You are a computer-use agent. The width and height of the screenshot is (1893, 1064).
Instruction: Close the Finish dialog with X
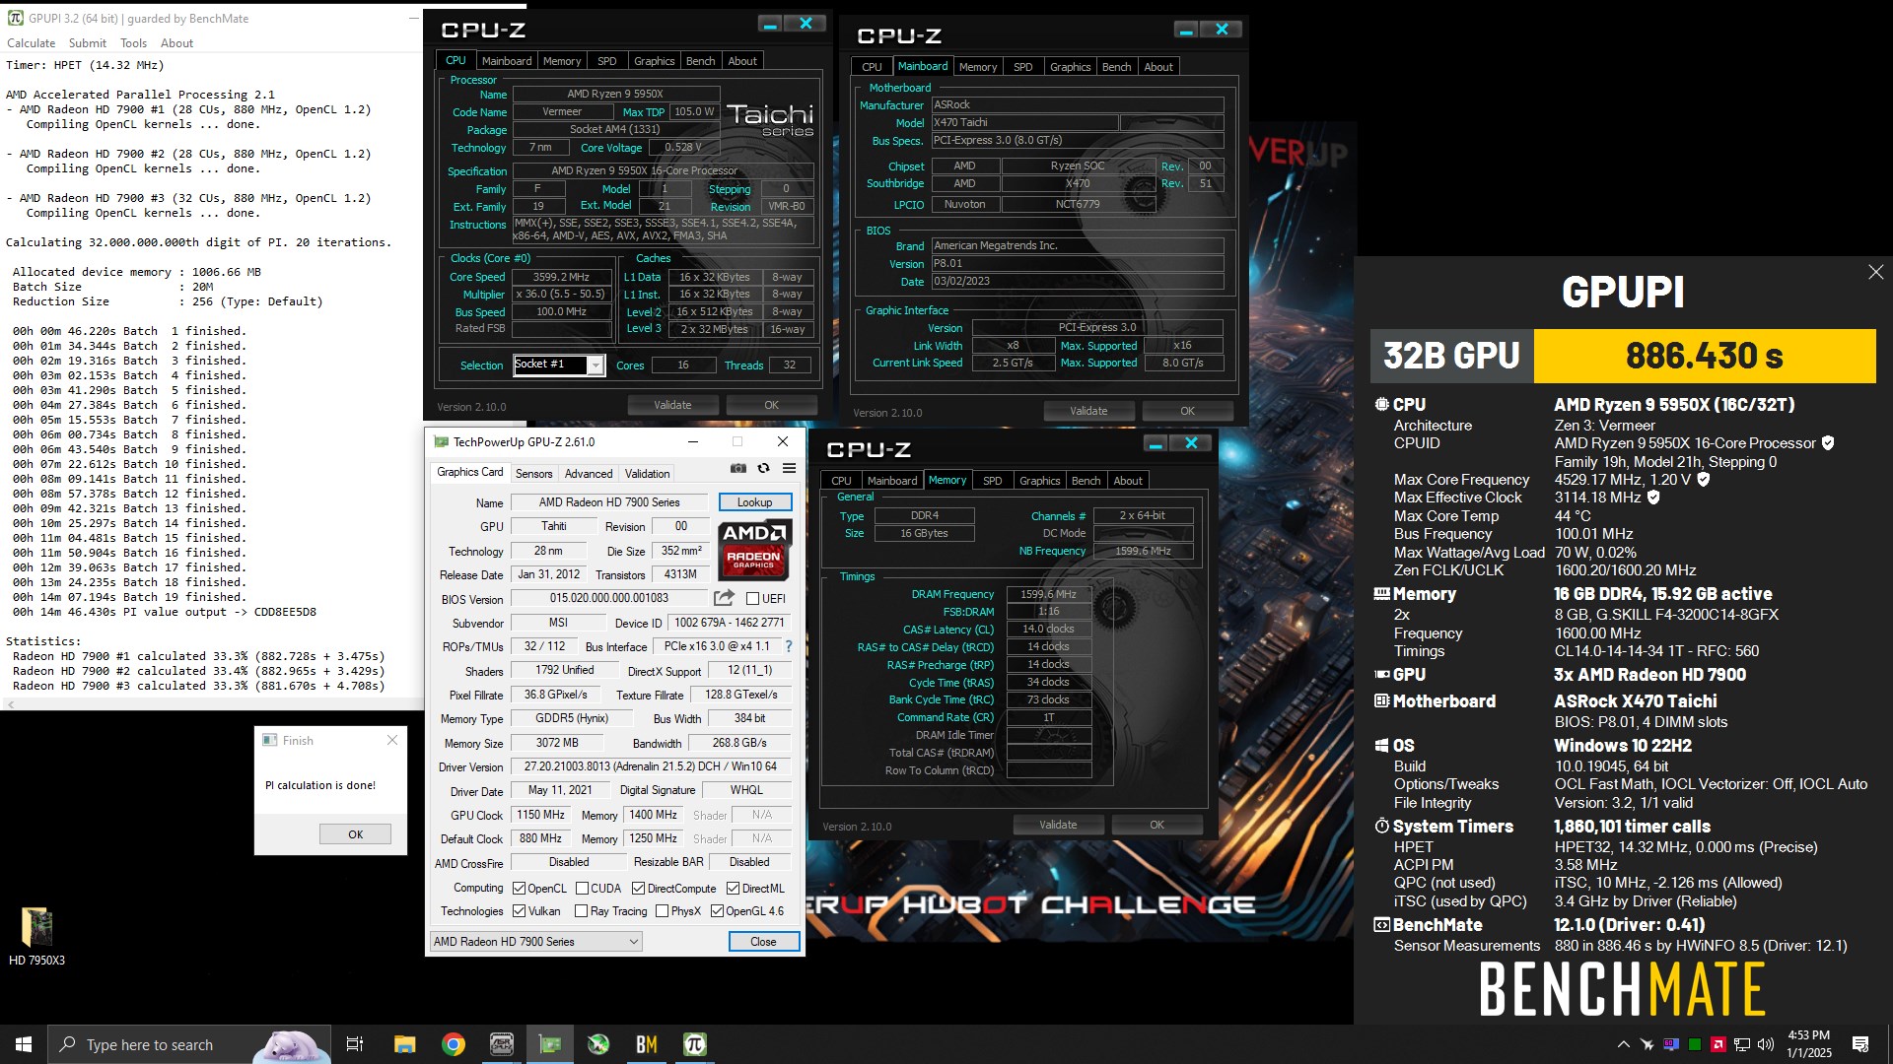[x=392, y=740]
